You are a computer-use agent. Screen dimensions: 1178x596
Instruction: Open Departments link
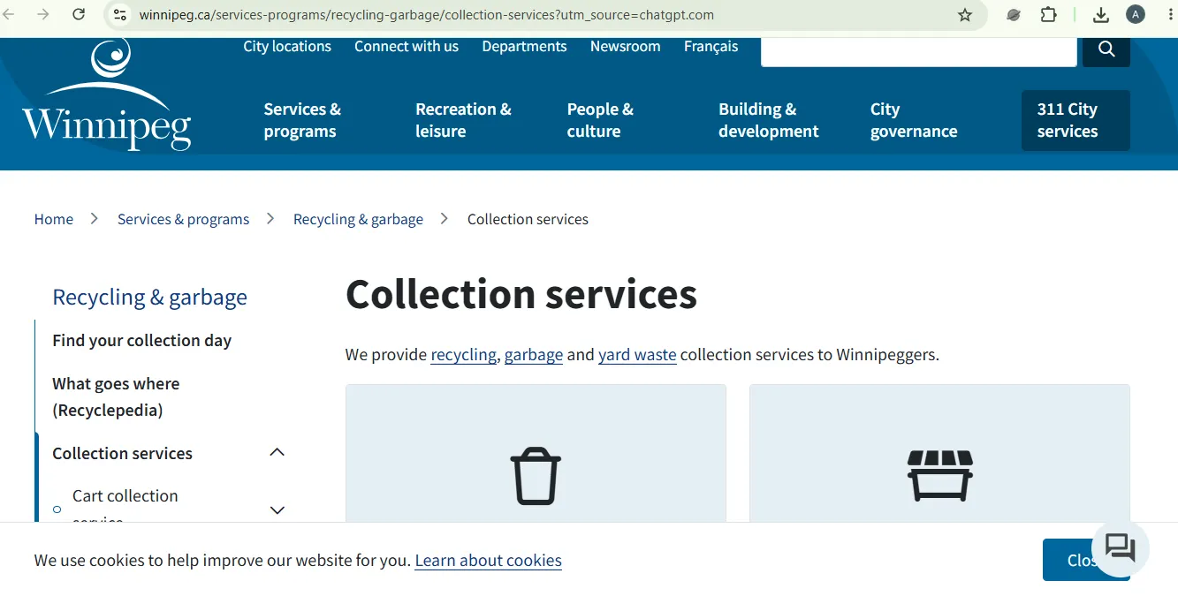click(524, 47)
